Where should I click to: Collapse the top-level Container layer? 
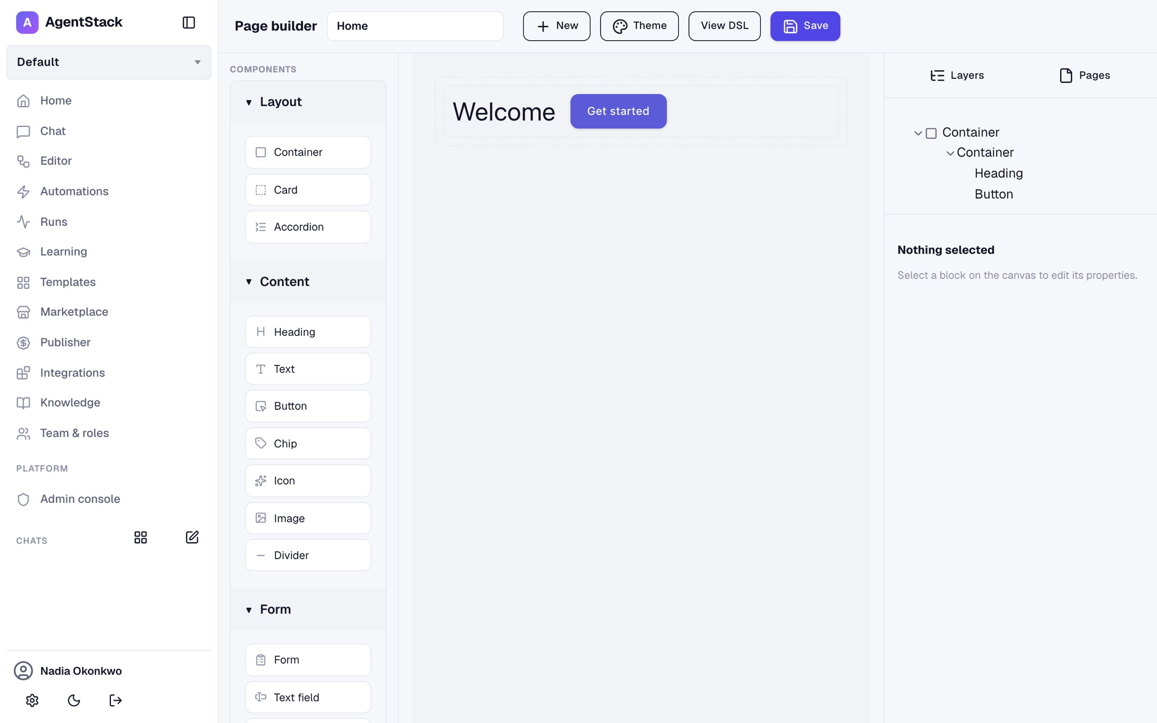(x=918, y=133)
